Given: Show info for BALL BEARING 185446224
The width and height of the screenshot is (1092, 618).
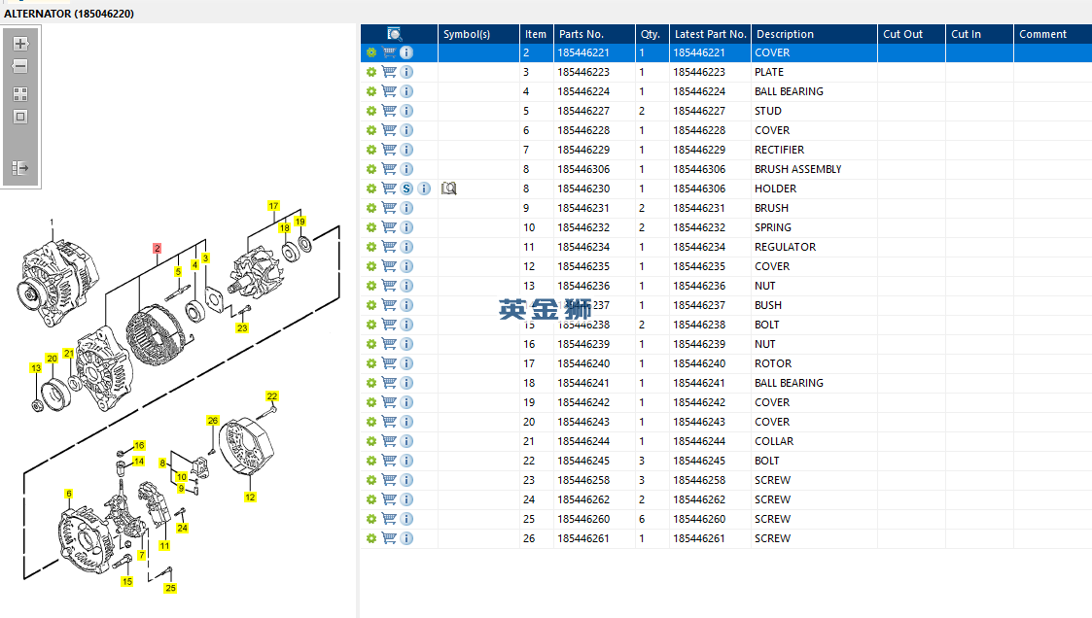Looking at the screenshot, I should [406, 91].
